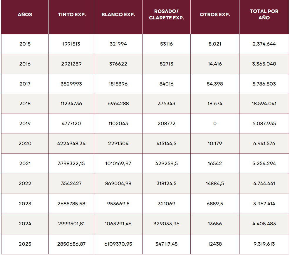Click the tinto value 11234736
The height and width of the screenshot is (255, 290).
(x=72, y=104)
